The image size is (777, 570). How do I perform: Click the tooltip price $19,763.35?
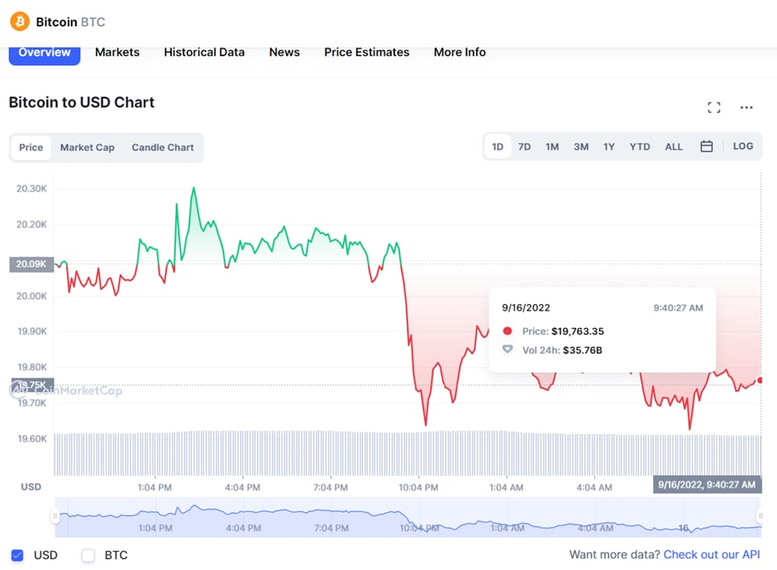click(x=578, y=331)
